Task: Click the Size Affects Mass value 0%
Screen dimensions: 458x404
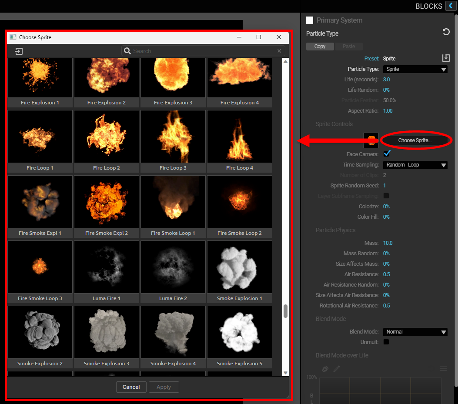Action: click(x=386, y=264)
